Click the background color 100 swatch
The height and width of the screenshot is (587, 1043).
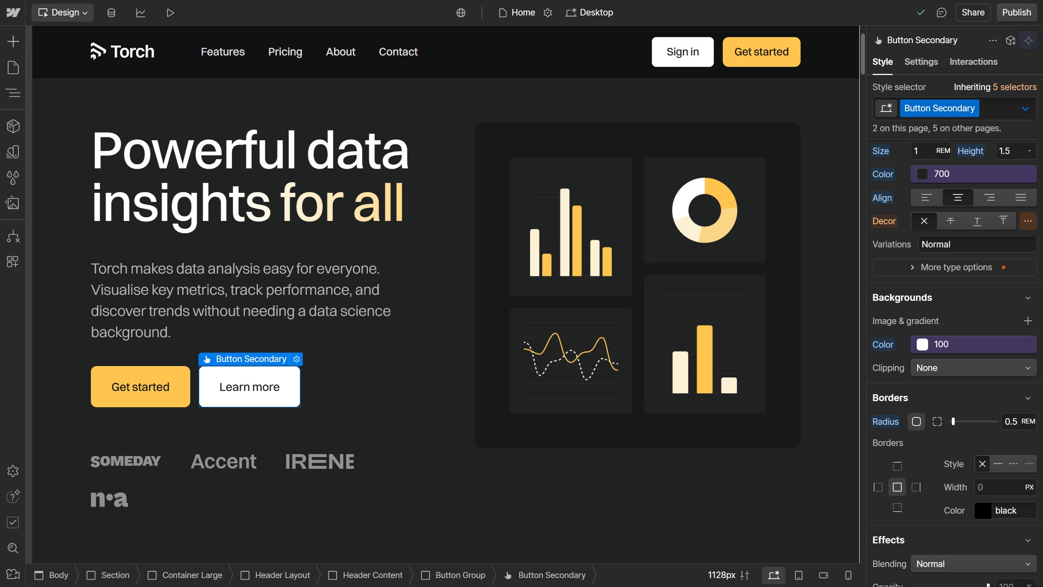pos(922,344)
